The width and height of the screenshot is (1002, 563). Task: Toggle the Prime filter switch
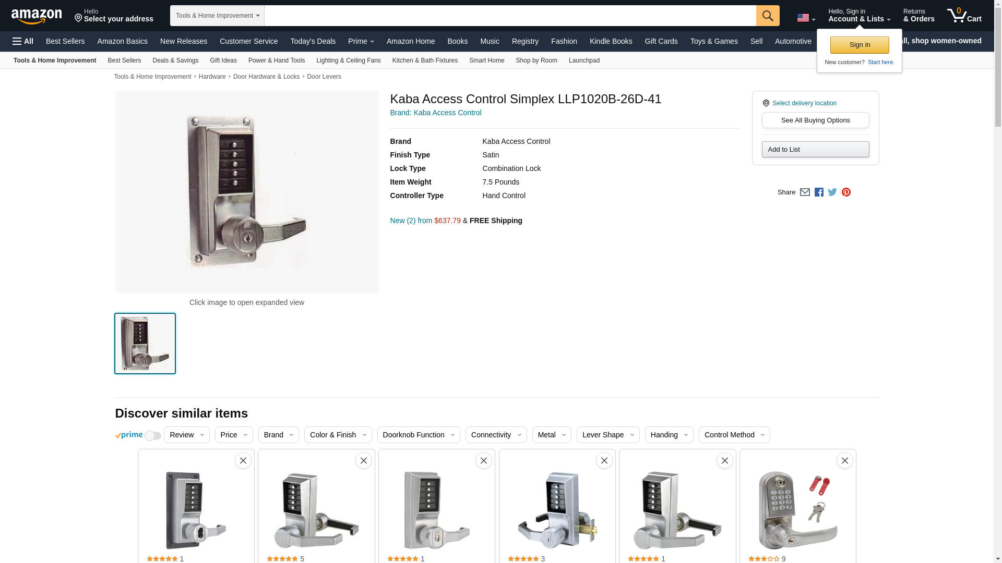(x=152, y=436)
